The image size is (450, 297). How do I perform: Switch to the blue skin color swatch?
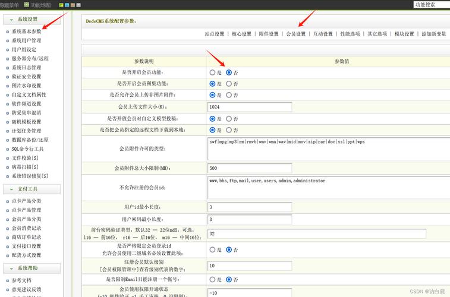tap(67, 5)
